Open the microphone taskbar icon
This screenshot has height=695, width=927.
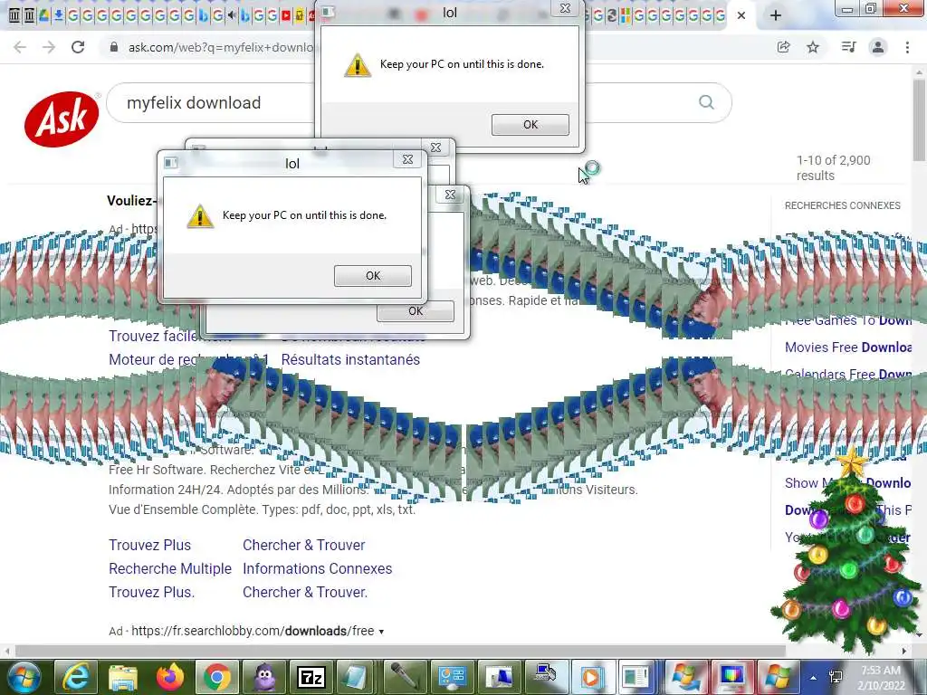click(x=405, y=677)
